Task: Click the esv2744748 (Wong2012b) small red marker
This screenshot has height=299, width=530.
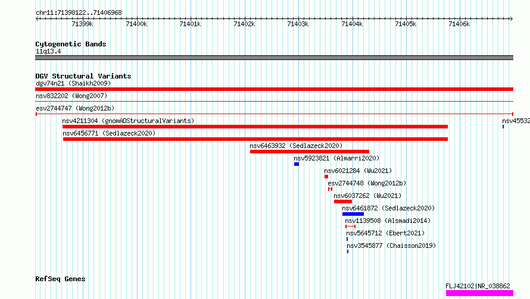Action: 331,189
